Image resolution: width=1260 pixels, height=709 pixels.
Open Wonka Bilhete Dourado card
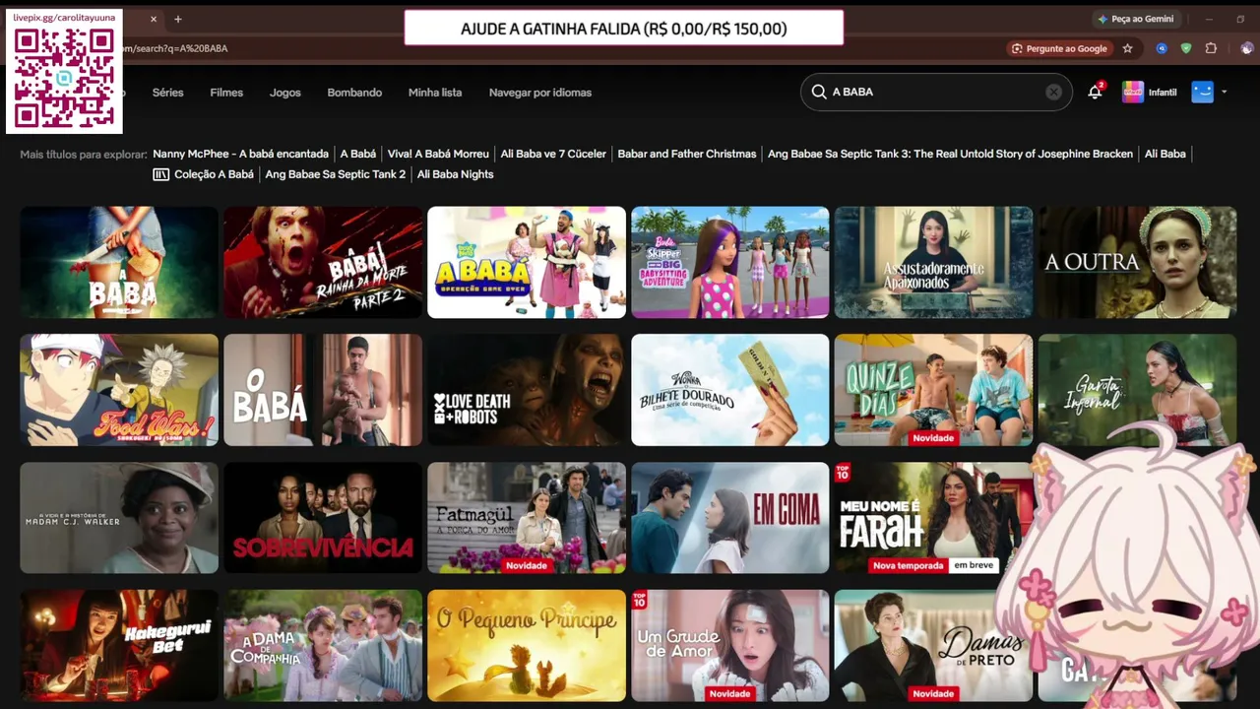730,390
